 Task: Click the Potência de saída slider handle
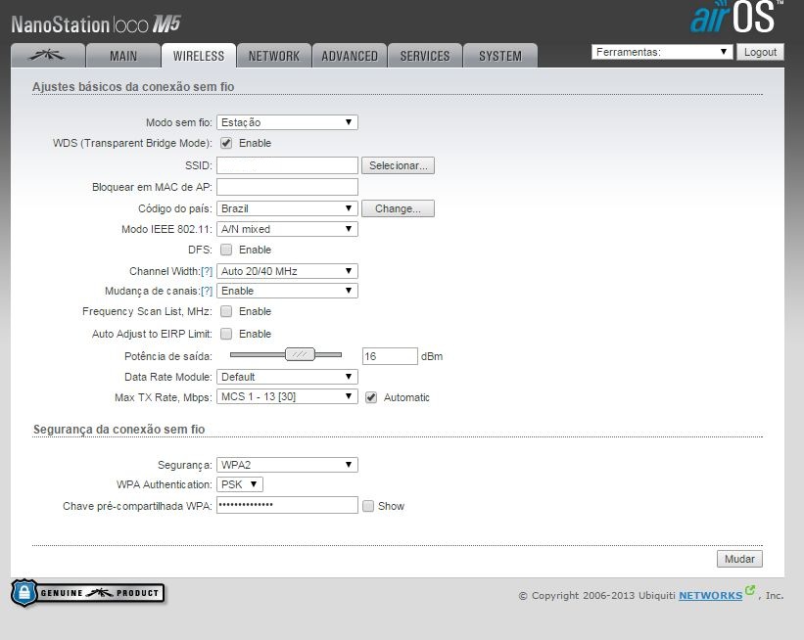click(x=300, y=354)
